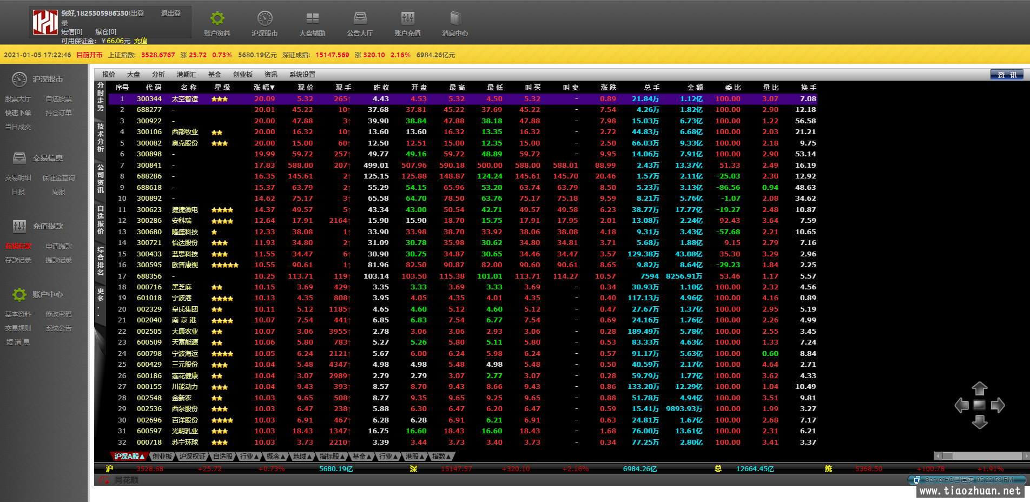
Task: Click the 换手 column header
Action: pyautogui.click(x=809, y=88)
